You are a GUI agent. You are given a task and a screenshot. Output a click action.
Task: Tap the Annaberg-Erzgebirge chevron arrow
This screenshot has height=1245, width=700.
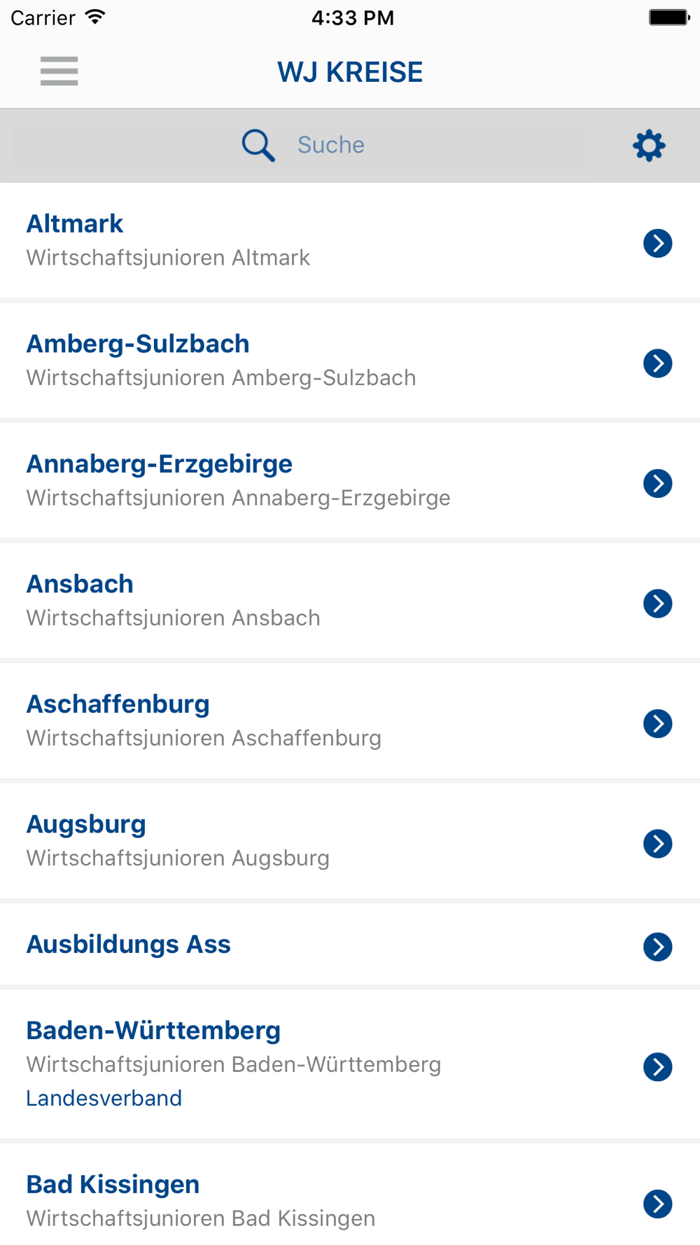point(658,483)
